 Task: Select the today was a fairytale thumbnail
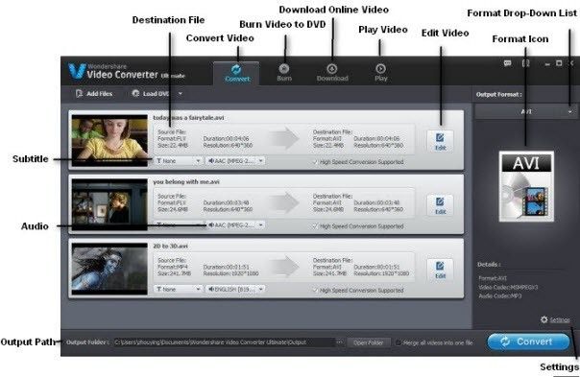click(109, 140)
